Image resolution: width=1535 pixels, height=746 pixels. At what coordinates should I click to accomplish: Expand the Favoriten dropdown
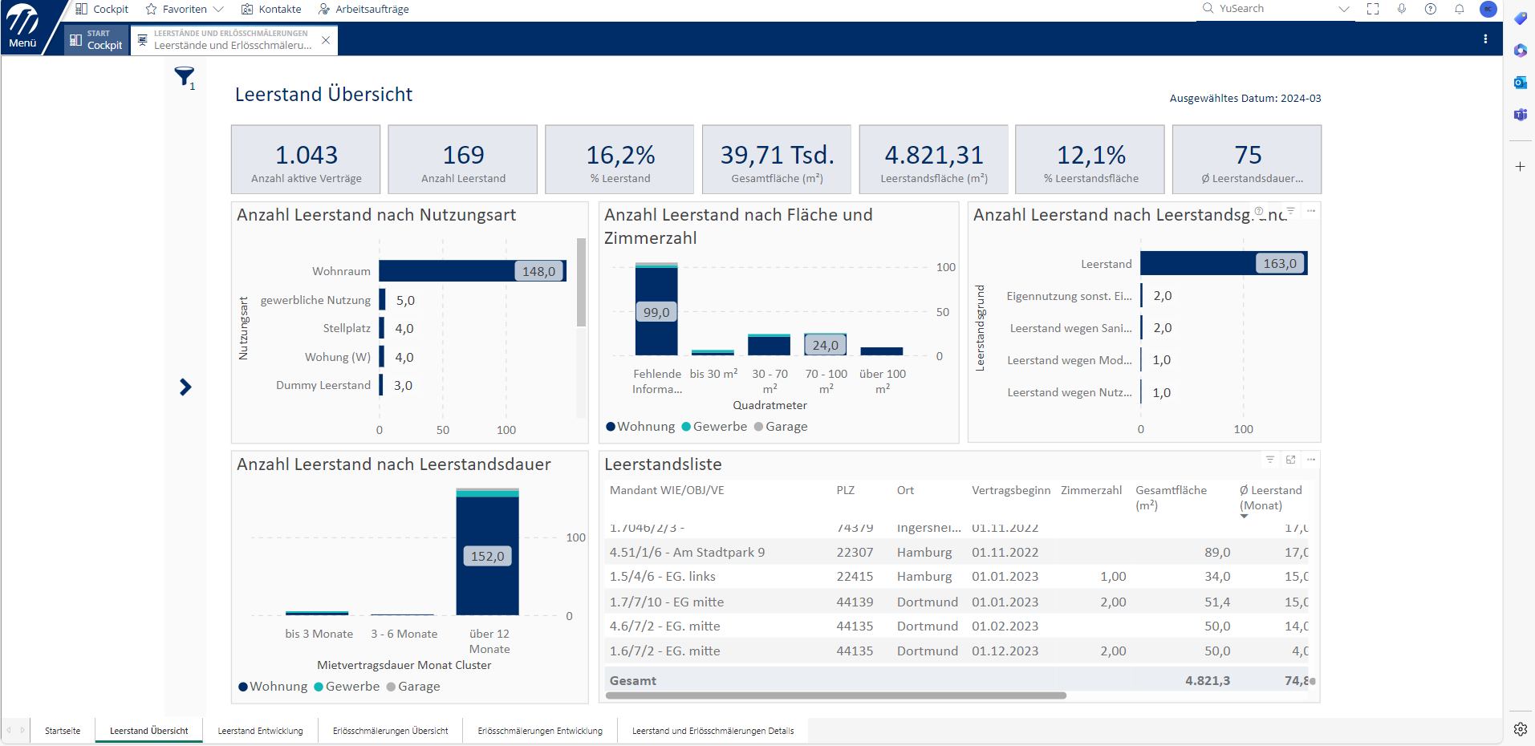coord(220,9)
